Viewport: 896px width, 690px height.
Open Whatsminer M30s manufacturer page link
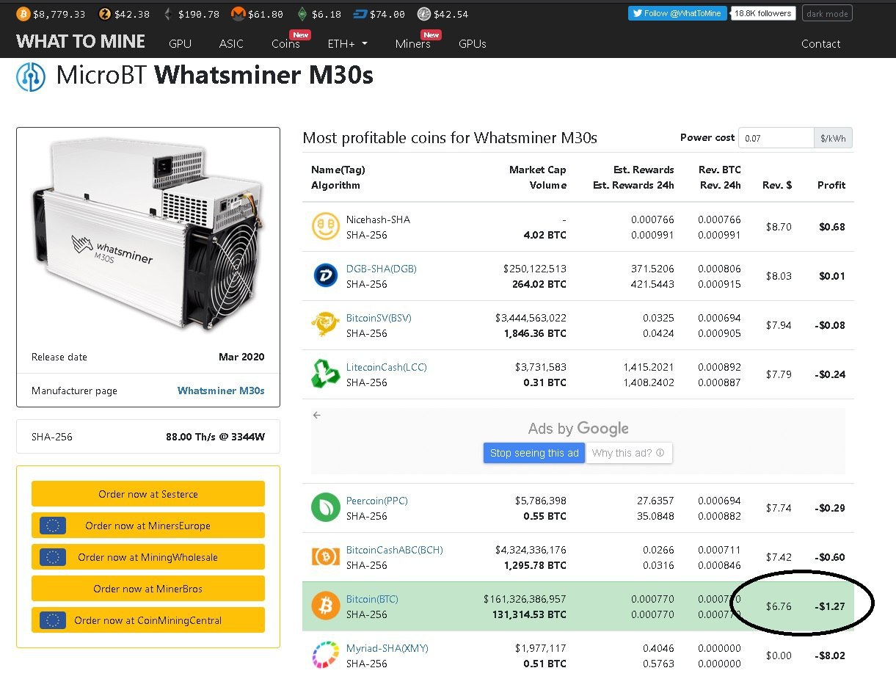[221, 391]
